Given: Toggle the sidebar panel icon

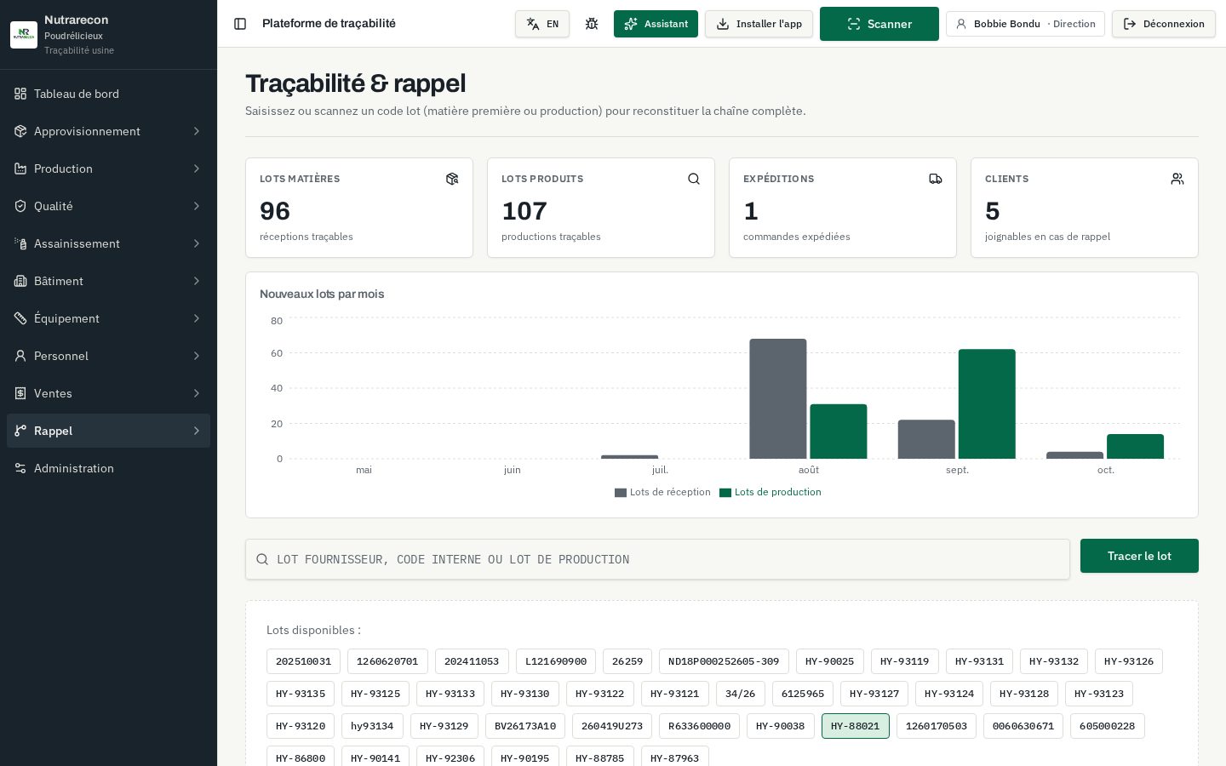Looking at the screenshot, I should click(x=240, y=24).
